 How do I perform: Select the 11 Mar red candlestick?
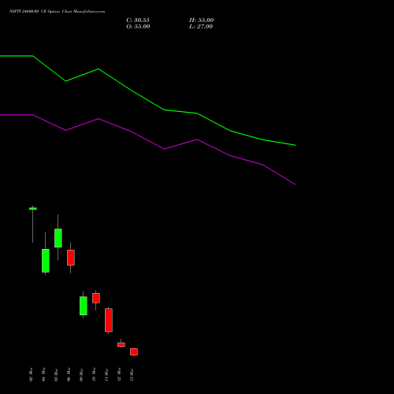tap(109, 320)
